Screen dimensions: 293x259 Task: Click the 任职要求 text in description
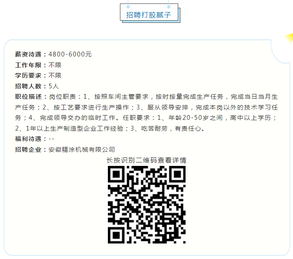coord(136,118)
